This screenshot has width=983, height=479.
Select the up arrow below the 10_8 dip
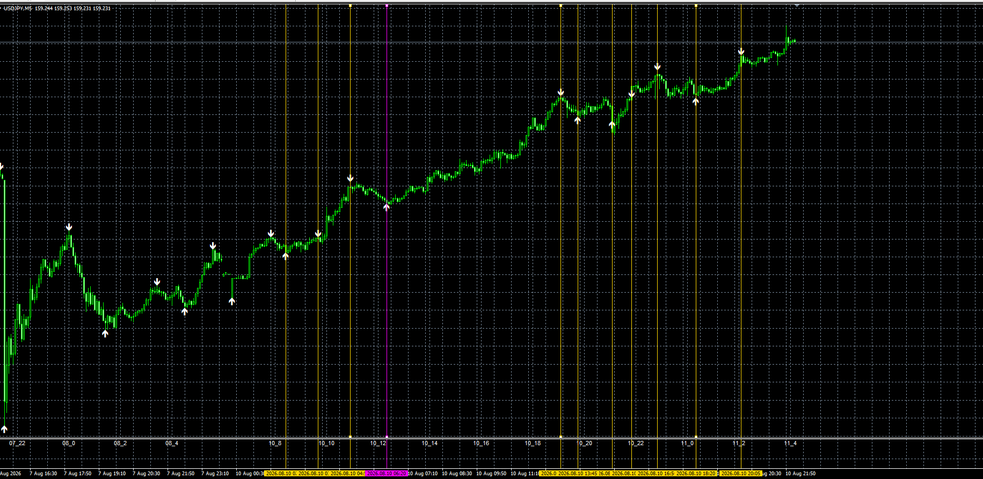coord(286,256)
